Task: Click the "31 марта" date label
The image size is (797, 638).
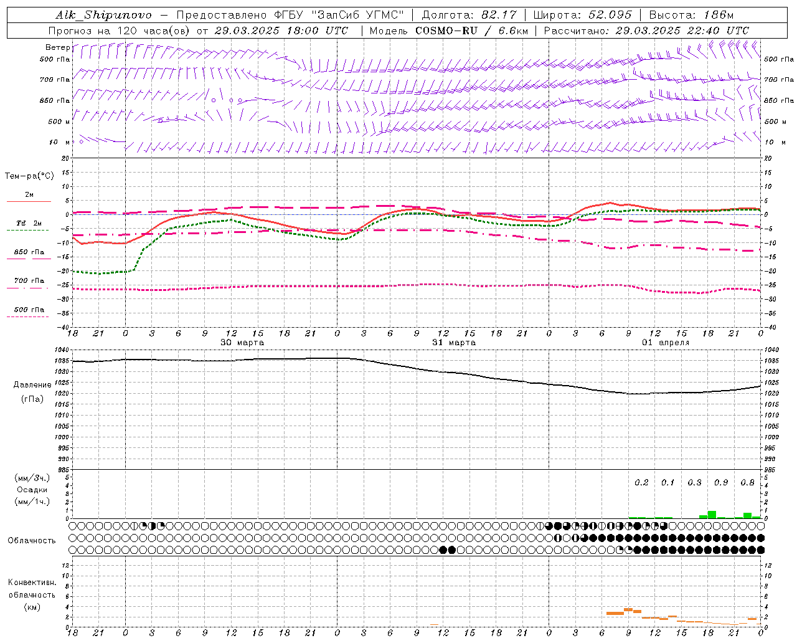Action: (x=454, y=343)
